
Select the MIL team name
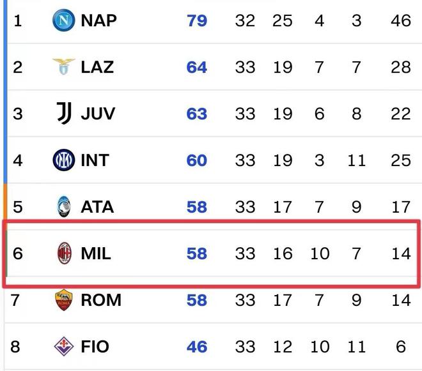click(96, 254)
